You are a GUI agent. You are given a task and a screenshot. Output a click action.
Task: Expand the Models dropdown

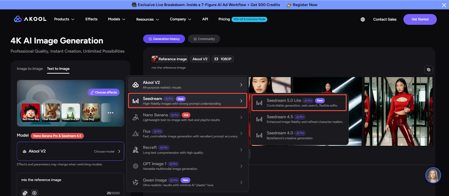[x=116, y=19]
